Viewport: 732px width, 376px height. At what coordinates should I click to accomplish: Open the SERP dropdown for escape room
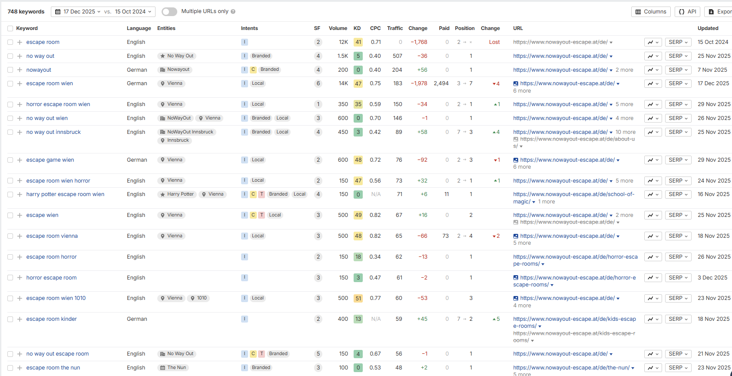(x=678, y=42)
